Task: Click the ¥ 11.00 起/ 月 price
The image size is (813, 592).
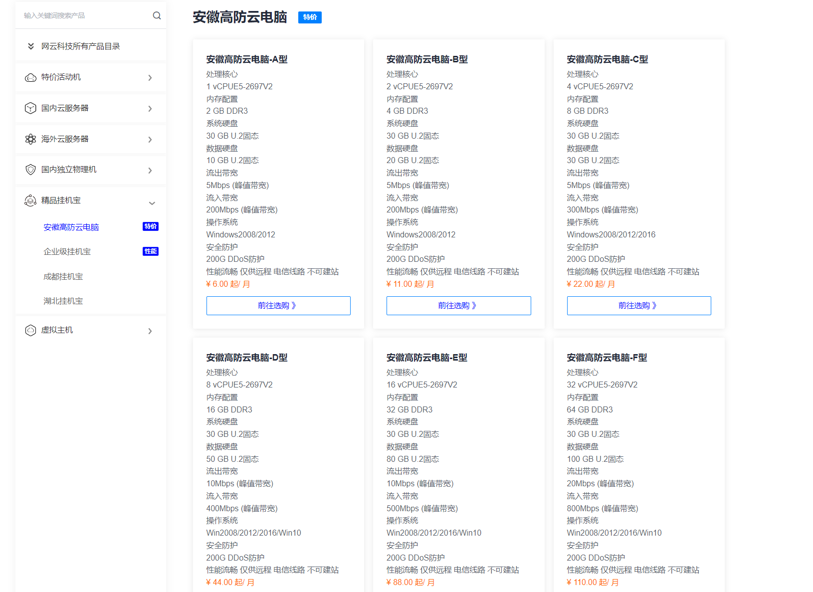Action: (410, 284)
